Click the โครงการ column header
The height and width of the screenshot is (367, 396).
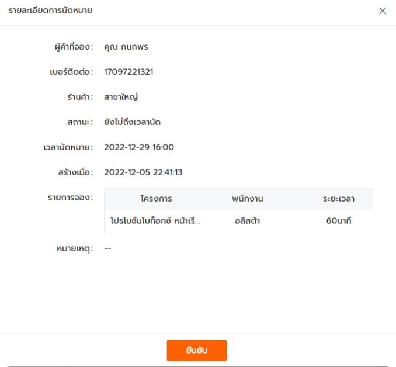tap(156, 199)
